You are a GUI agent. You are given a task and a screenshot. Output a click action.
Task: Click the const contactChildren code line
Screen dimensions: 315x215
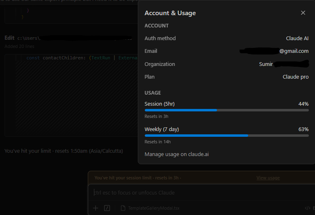tap(82, 58)
